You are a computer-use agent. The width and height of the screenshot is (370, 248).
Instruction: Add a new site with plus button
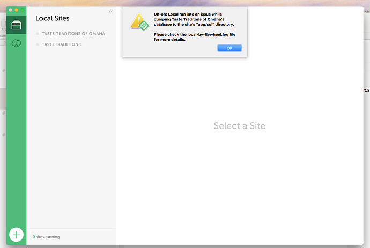click(16, 235)
